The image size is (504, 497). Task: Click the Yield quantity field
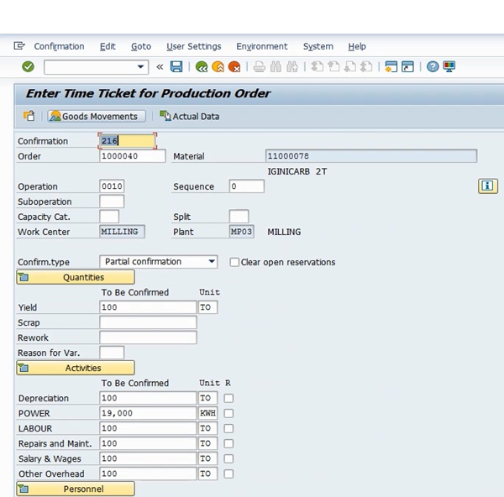pos(148,307)
